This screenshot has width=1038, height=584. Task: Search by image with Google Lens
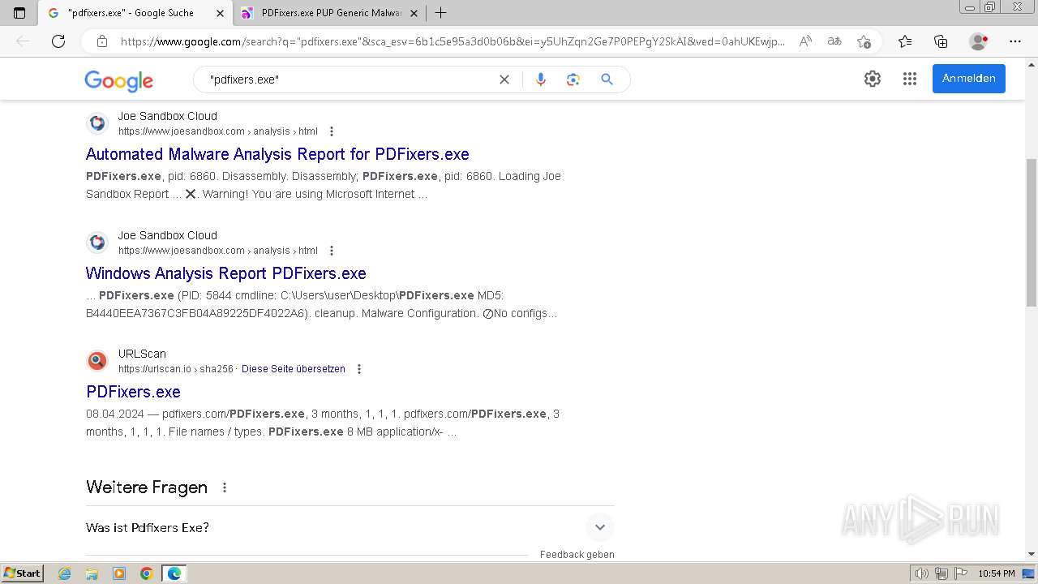coord(573,79)
